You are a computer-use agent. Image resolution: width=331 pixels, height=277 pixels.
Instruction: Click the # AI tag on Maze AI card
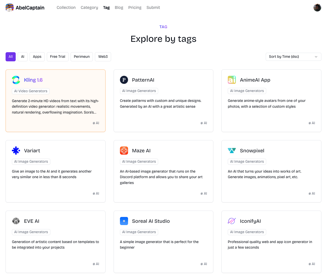pos(204,193)
